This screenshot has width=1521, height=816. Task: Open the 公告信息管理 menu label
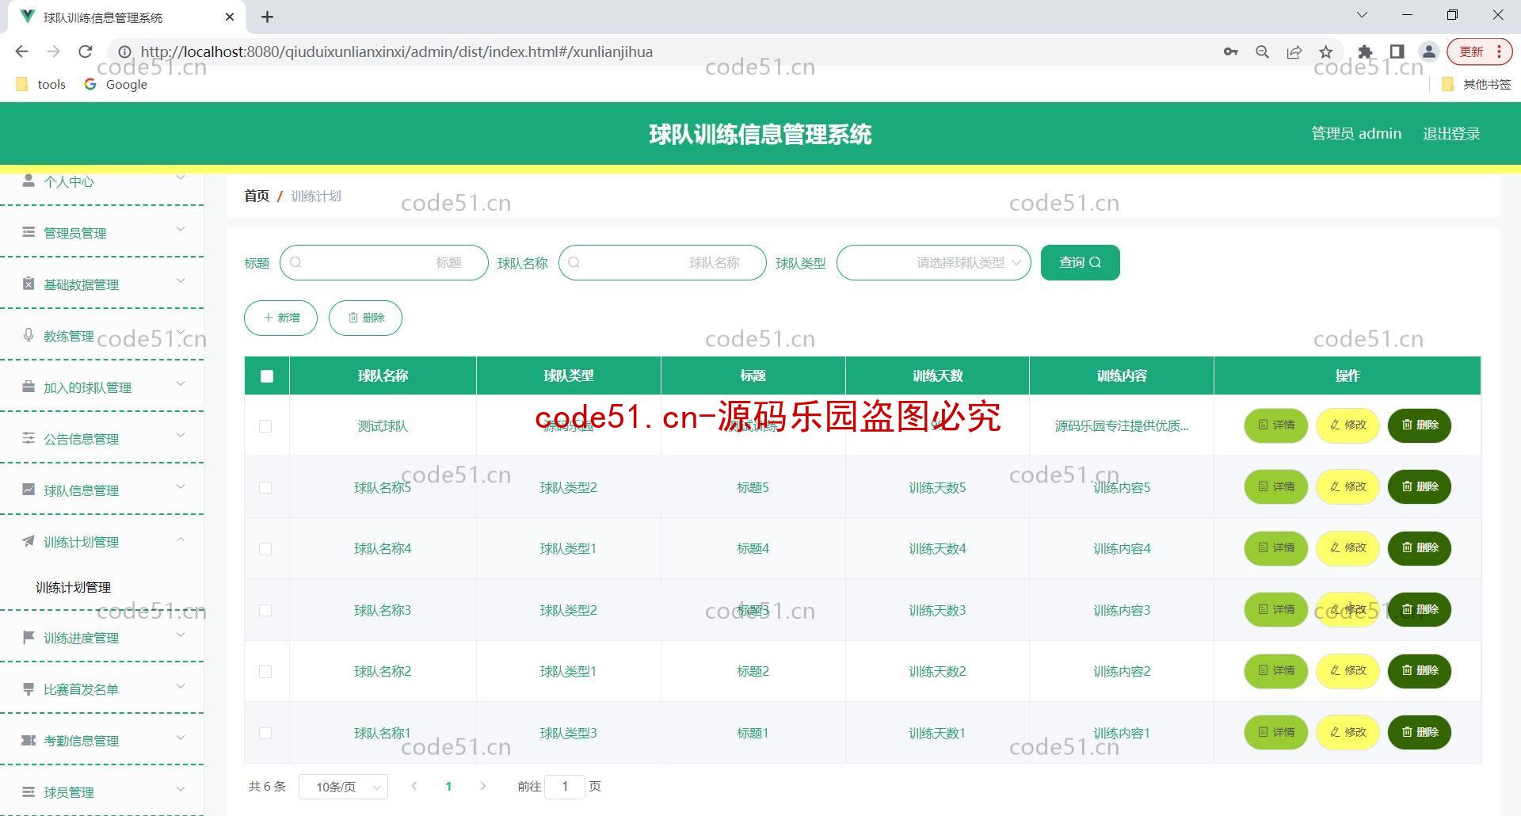[81, 439]
